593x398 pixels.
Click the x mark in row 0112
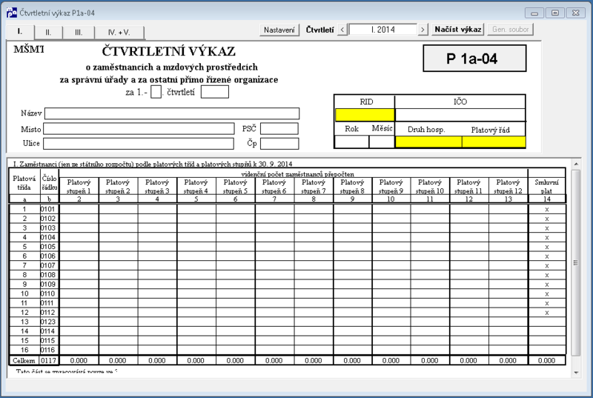547,313
